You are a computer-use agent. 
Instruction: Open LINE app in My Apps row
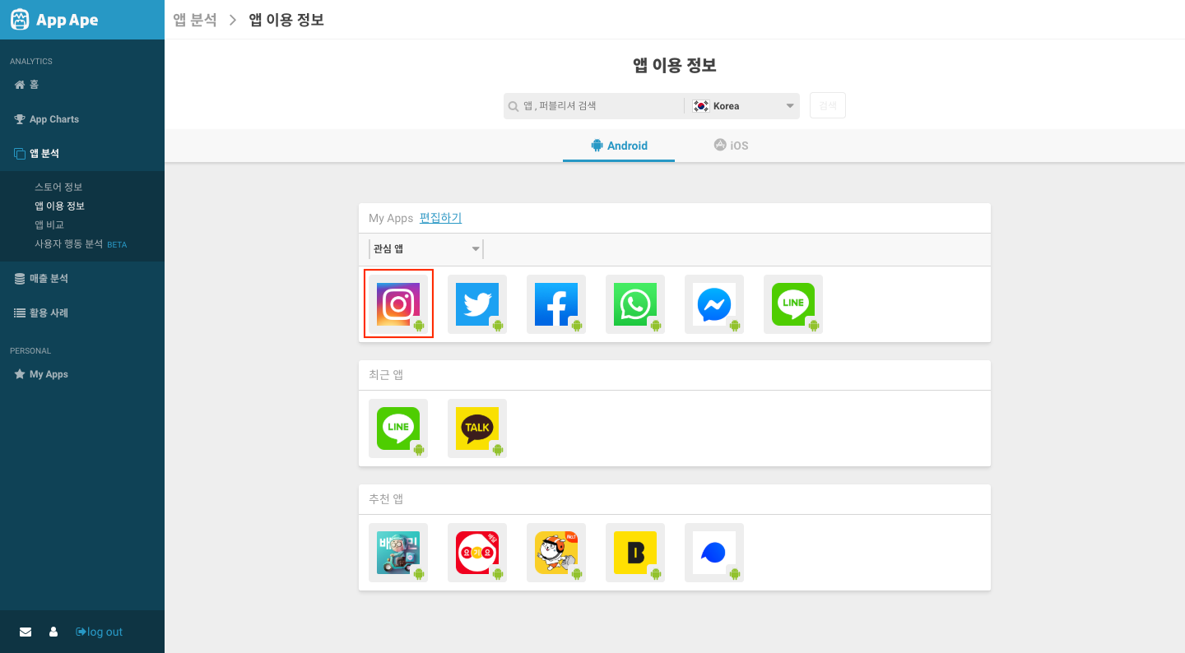[793, 304]
